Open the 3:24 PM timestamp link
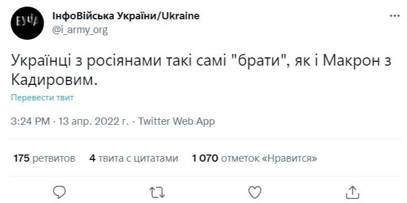 pyautogui.click(x=30, y=121)
